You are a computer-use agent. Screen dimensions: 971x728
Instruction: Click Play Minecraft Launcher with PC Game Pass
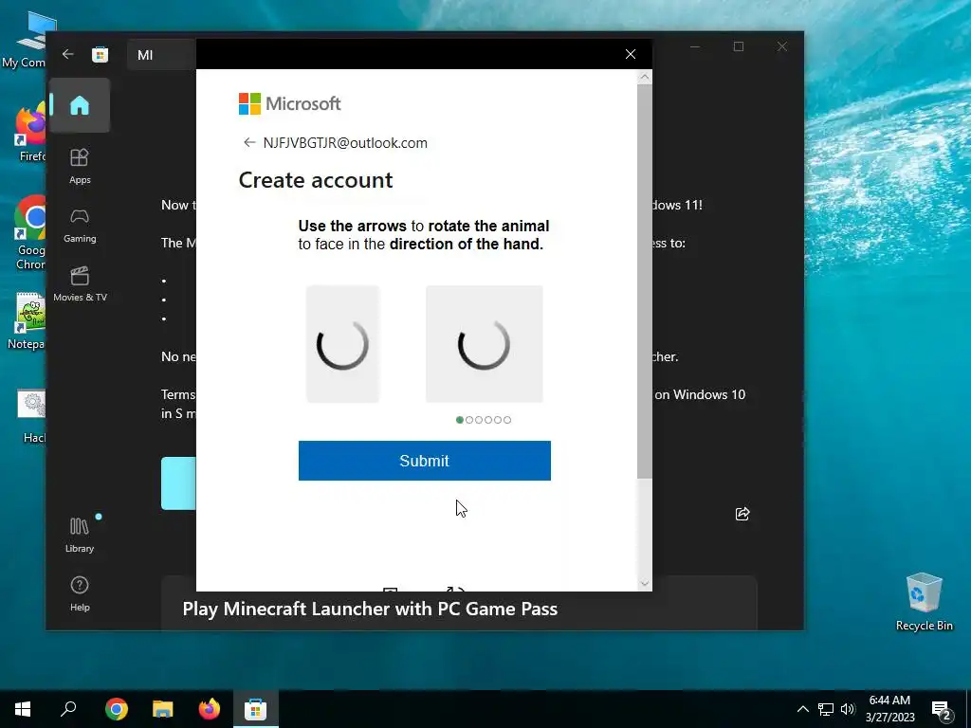pyautogui.click(x=370, y=609)
